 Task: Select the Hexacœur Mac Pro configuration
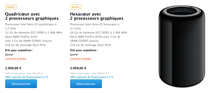[x=86, y=84]
